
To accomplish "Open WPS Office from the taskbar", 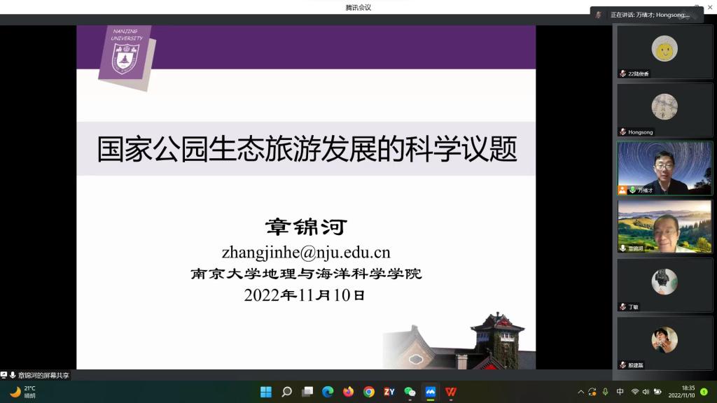I will click(x=452, y=392).
